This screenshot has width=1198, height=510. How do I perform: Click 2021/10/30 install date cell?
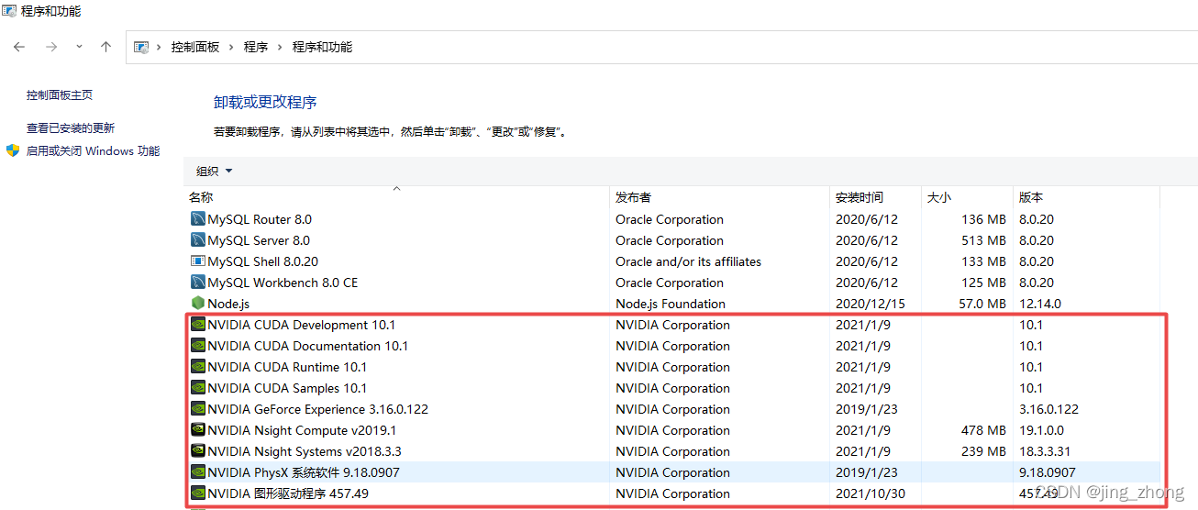click(871, 493)
